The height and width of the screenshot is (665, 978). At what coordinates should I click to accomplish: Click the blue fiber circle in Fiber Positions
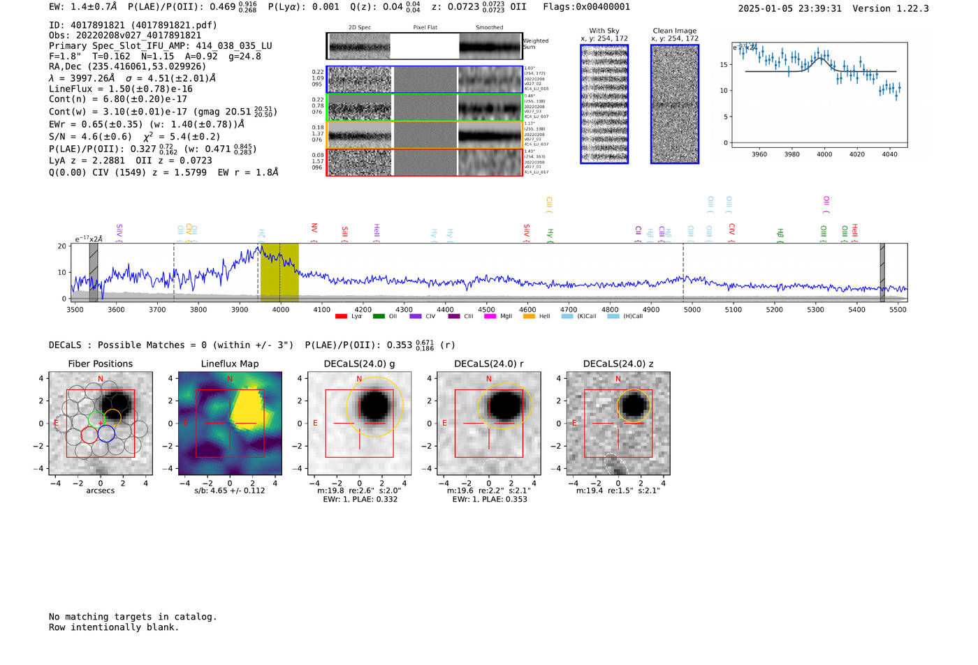coord(106,434)
